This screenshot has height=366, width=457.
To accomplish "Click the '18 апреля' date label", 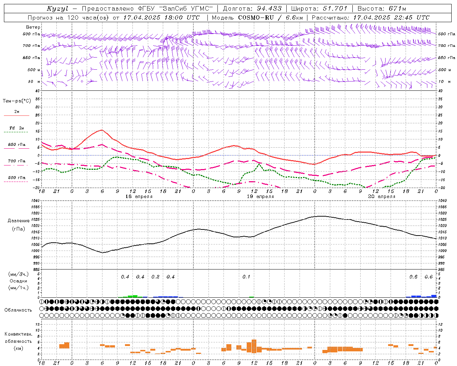I will tap(139, 197).
